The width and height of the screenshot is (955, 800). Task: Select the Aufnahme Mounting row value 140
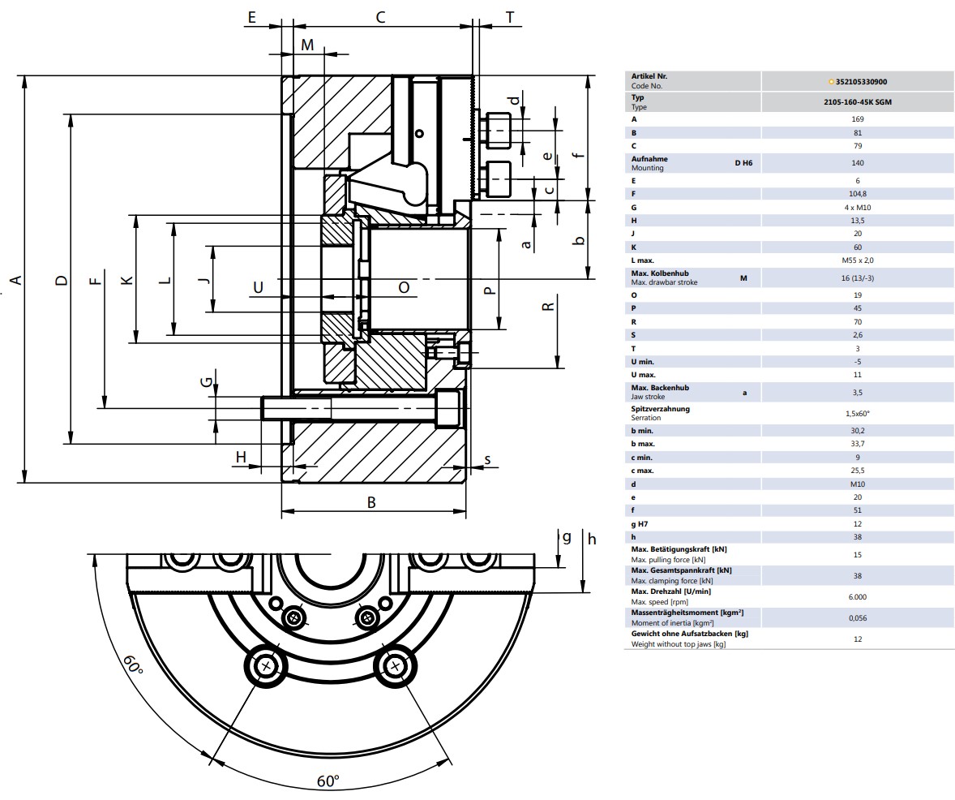click(858, 163)
